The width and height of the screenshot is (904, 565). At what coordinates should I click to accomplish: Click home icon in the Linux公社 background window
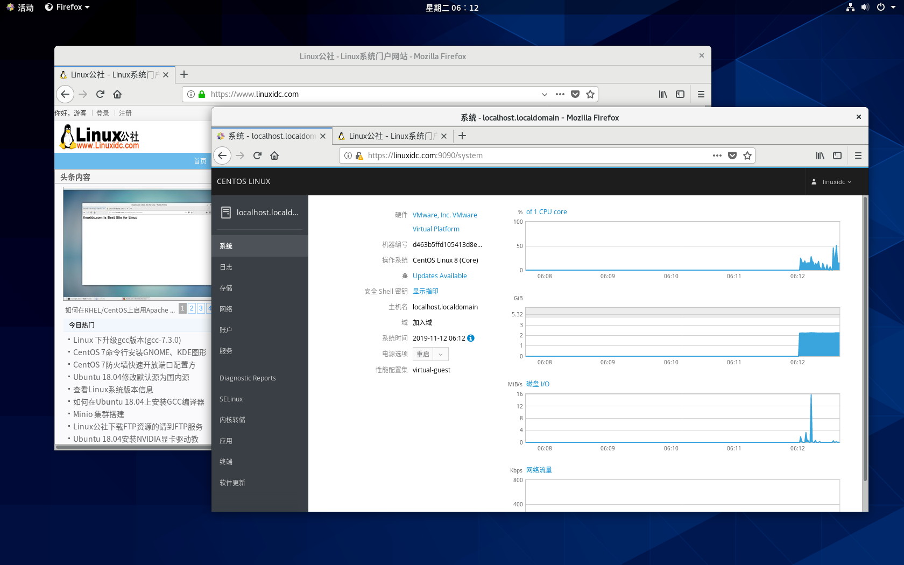coord(117,94)
